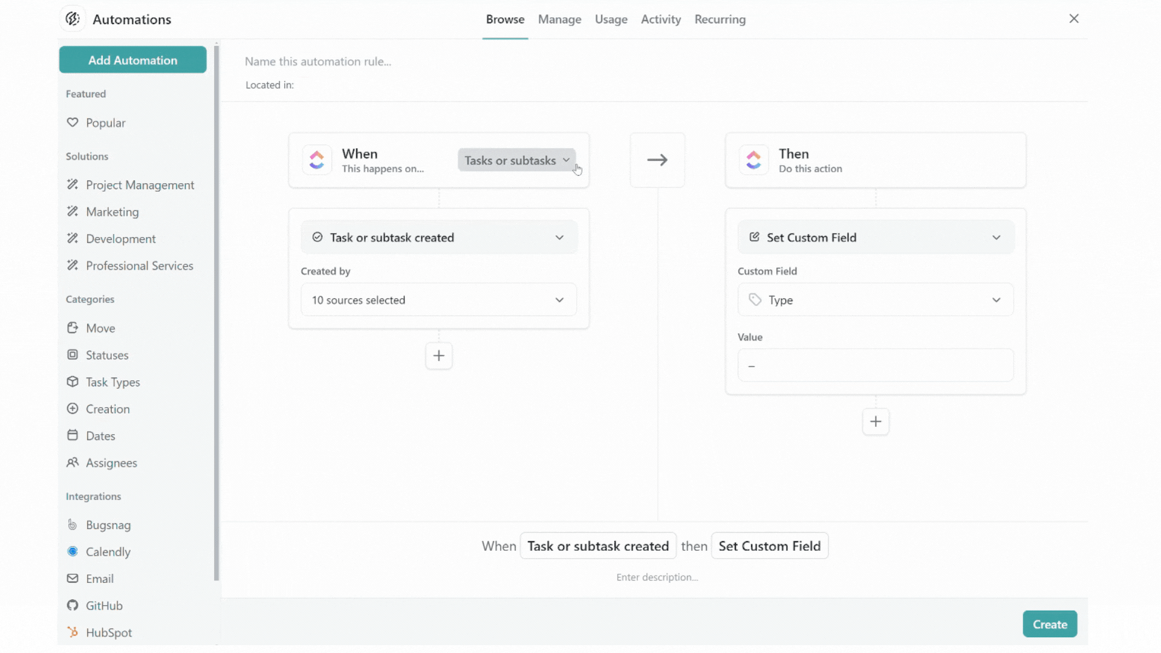Click plus icon below Then action card

point(875,421)
